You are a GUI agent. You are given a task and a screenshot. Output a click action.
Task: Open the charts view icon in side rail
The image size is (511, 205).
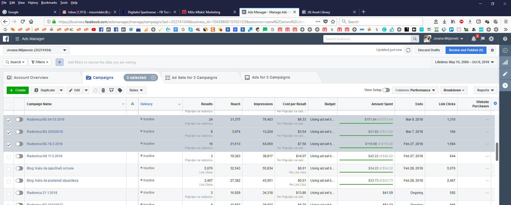(505, 62)
